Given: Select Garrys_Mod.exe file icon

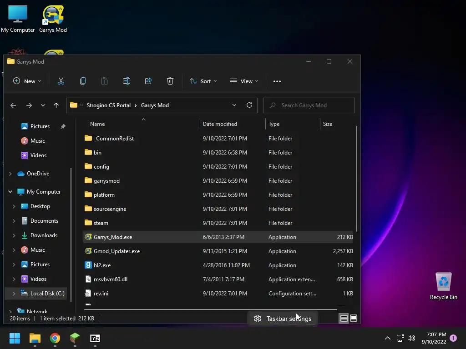Looking at the screenshot, I should coord(88,237).
